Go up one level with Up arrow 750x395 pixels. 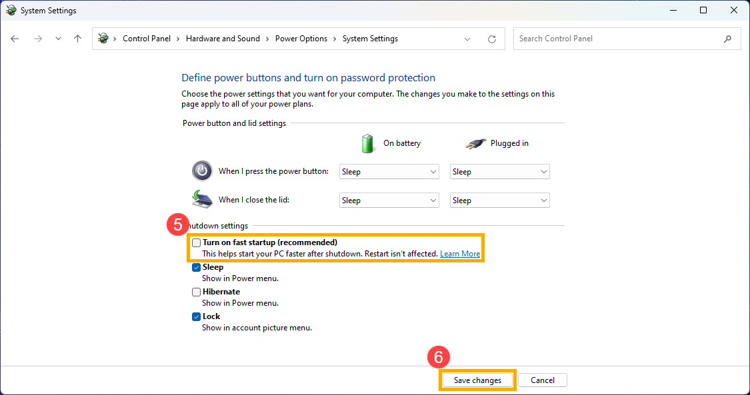[x=77, y=39]
